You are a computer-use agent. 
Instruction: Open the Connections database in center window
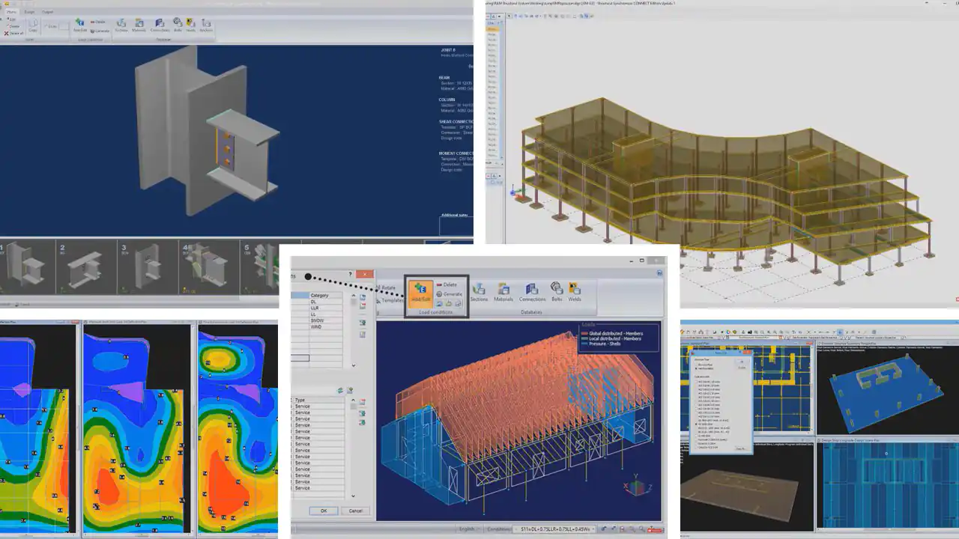pyautogui.click(x=532, y=292)
